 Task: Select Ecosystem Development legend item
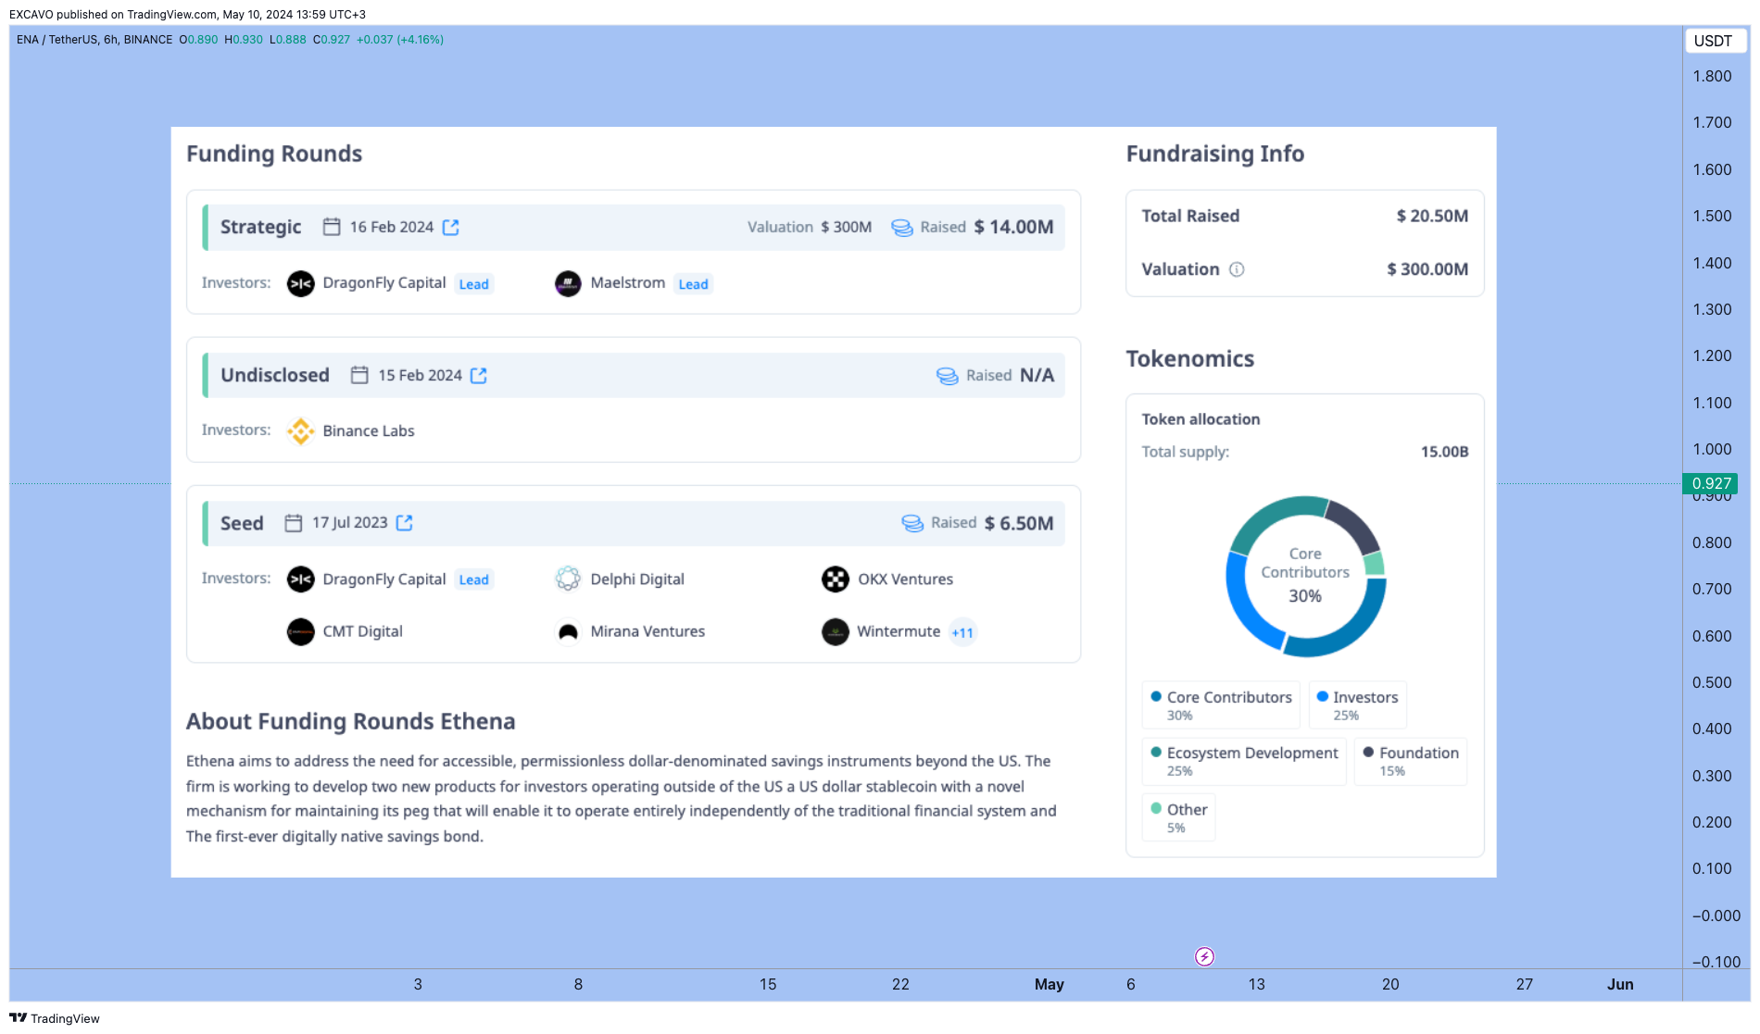pos(1244,761)
